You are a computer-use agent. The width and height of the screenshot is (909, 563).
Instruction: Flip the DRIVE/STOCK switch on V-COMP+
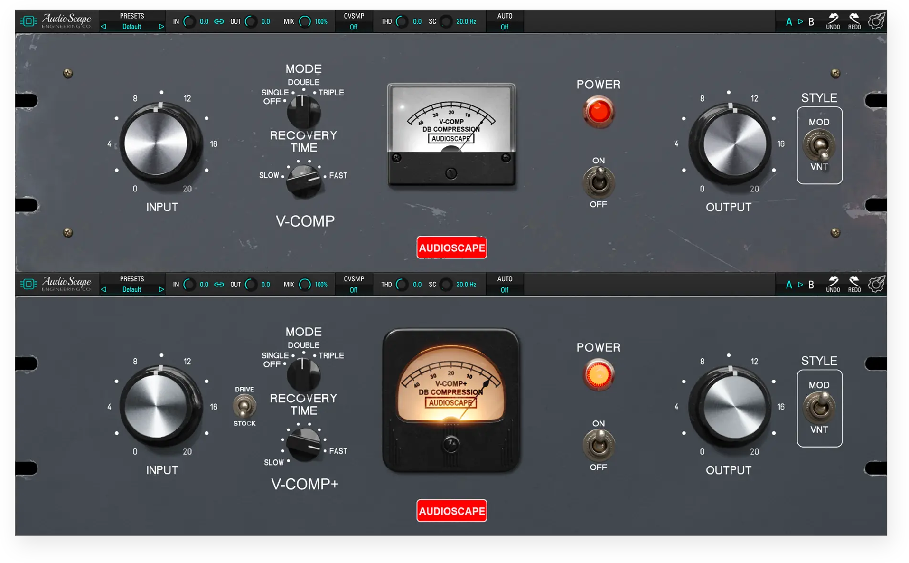(x=244, y=406)
